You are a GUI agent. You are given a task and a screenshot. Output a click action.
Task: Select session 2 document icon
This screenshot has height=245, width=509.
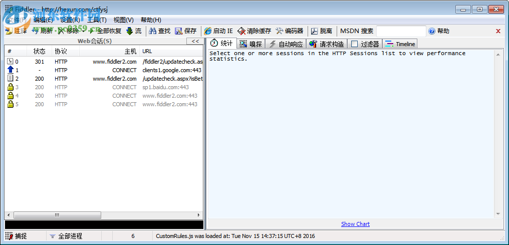(11, 78)
